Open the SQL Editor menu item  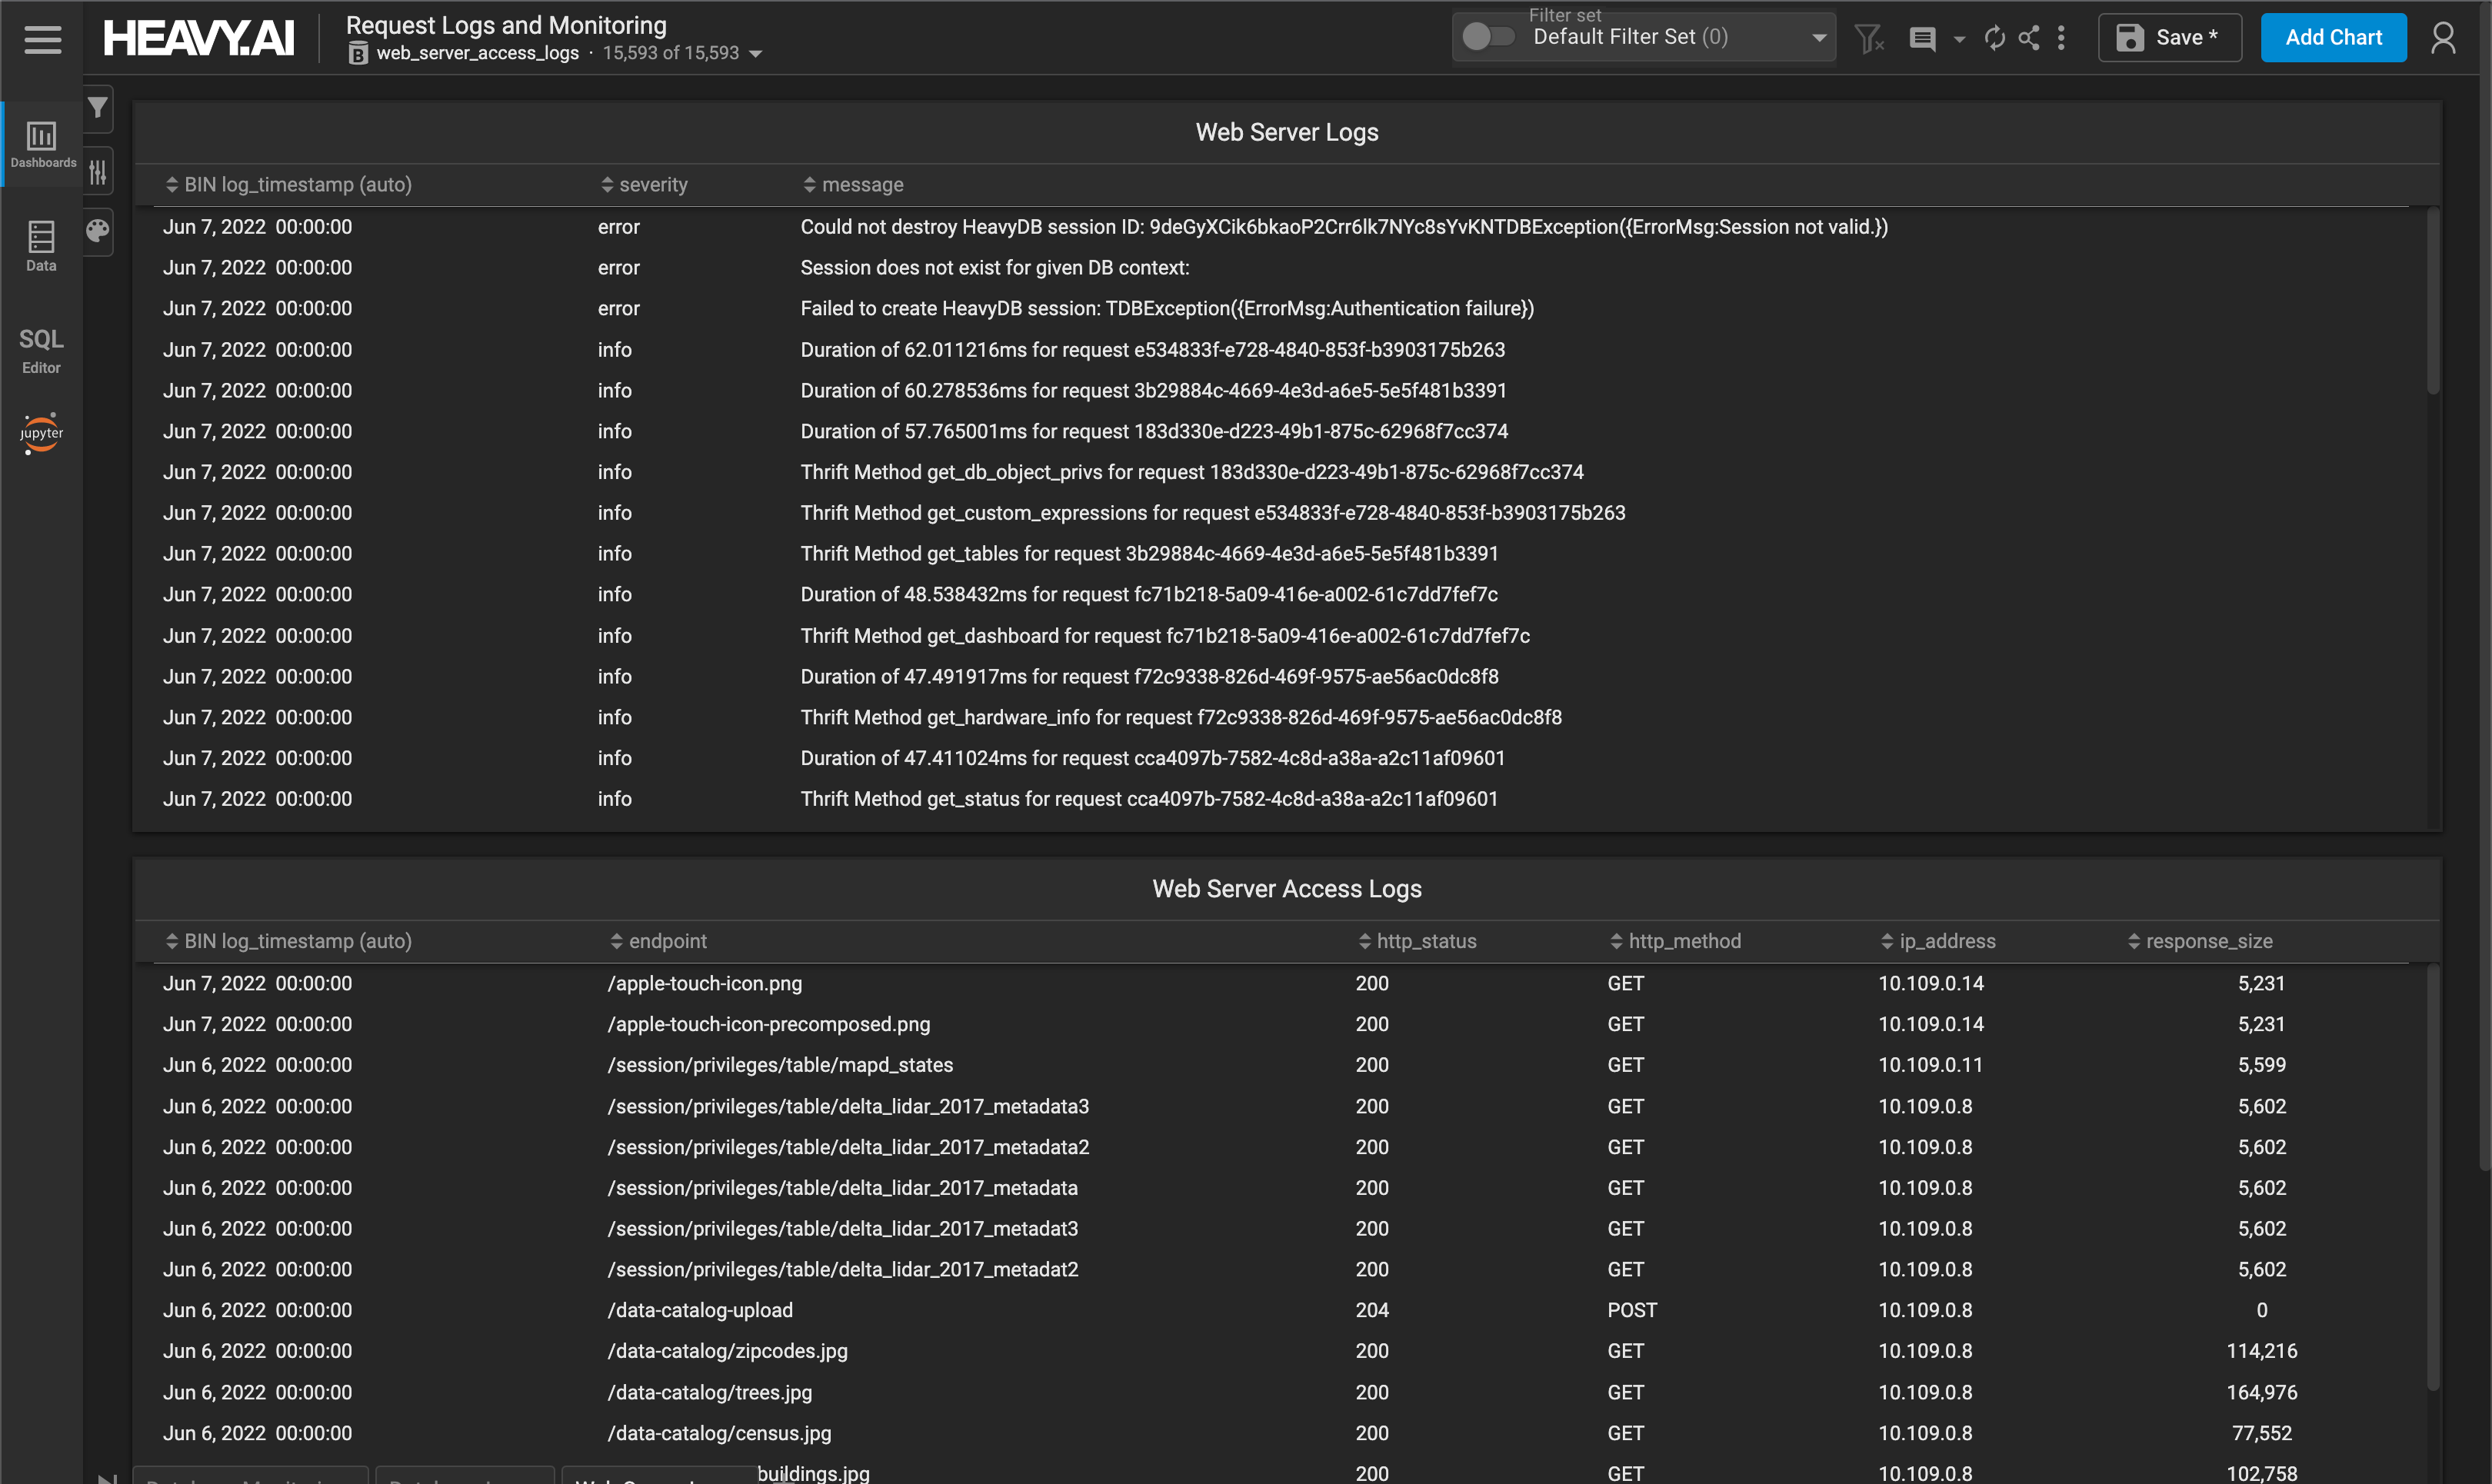(x=41, y=350)
